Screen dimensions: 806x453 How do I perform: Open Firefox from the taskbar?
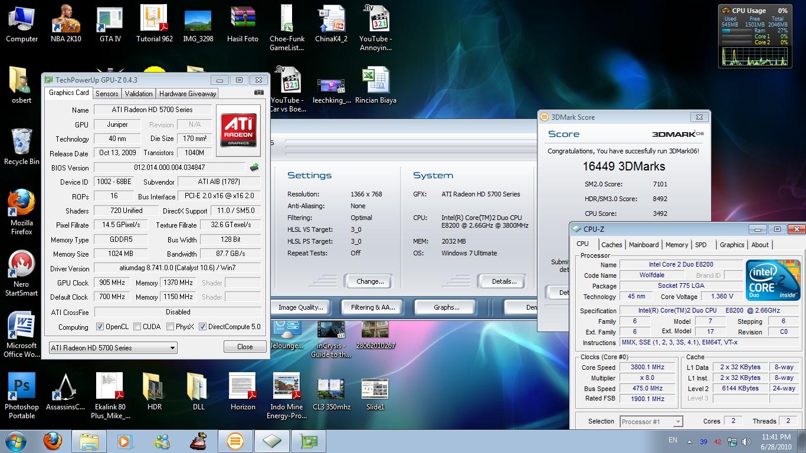[x=53, y=441]
